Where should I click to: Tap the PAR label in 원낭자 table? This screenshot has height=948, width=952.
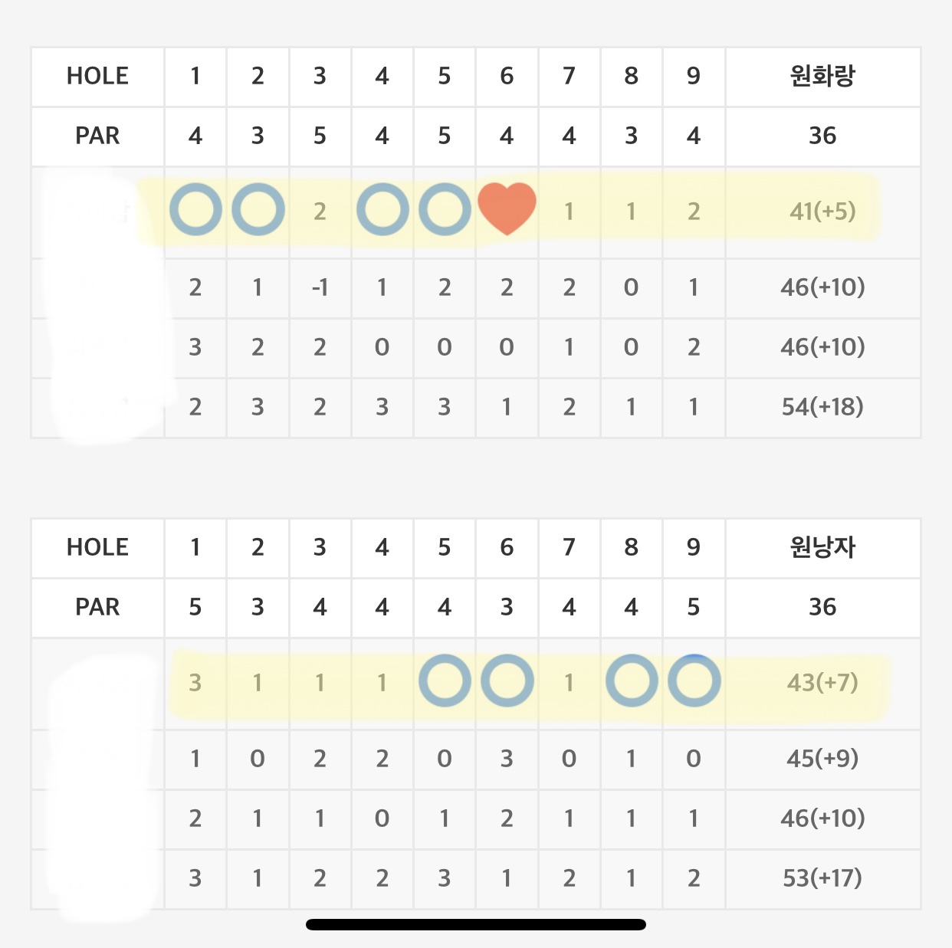tap(97, 607)
